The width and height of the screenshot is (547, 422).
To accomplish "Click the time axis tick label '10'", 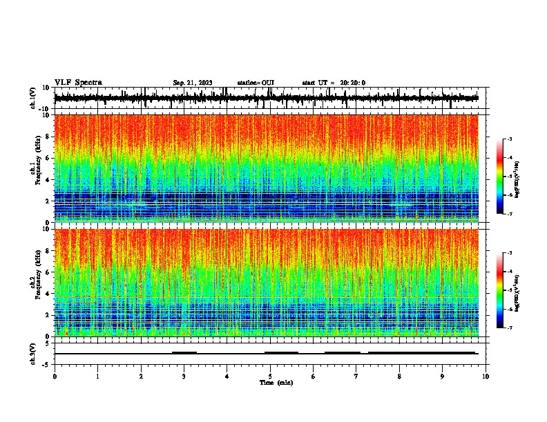I will point(486,376).
